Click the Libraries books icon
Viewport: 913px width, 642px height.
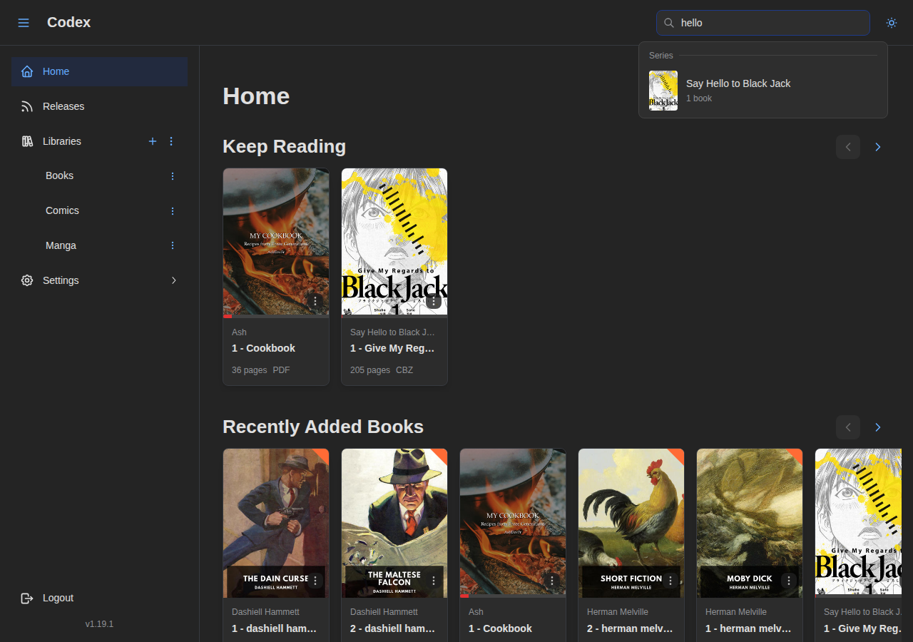(x=27, y=141)
